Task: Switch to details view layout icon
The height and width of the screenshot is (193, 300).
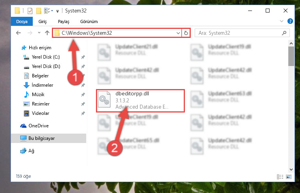Action: pos(280,177)
